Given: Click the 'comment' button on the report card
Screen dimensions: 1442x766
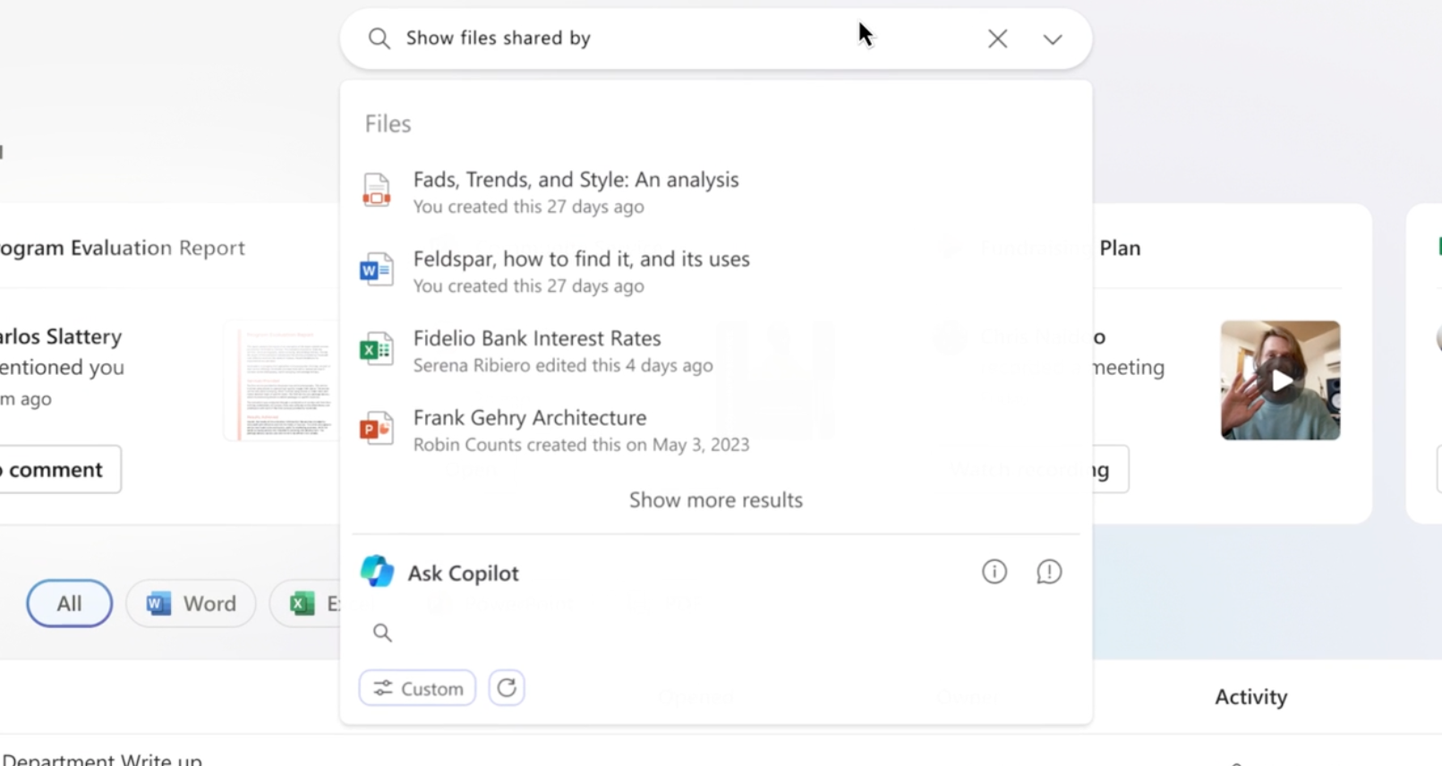Looking at the screenshot, I should coord(59,469).
